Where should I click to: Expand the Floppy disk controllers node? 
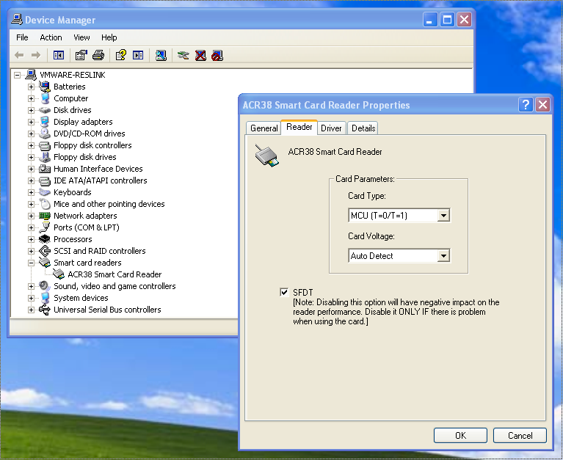pos(32,145)
